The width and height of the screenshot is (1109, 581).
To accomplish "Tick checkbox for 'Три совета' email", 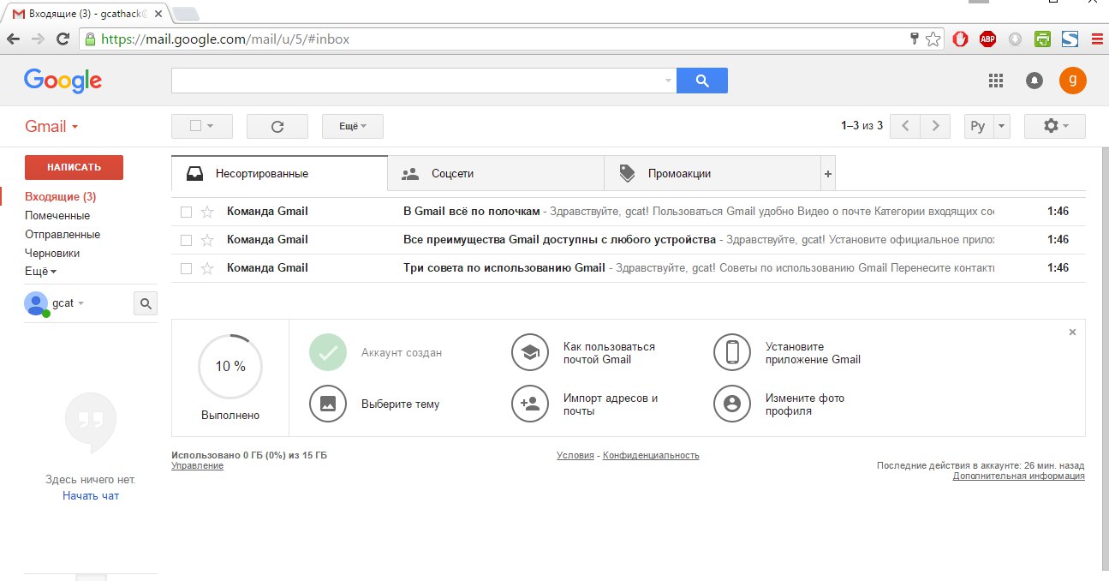I will coord(186,268).
